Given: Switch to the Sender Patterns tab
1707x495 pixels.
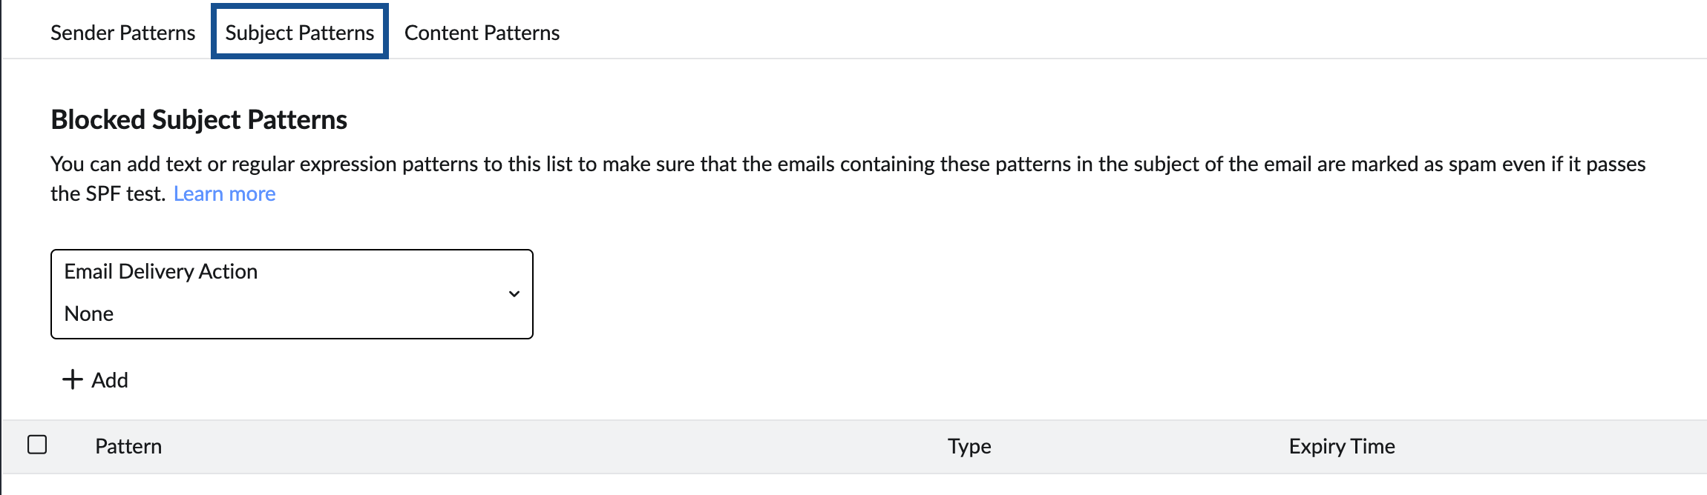Looking at the screenshot, I should pos(122,33).
